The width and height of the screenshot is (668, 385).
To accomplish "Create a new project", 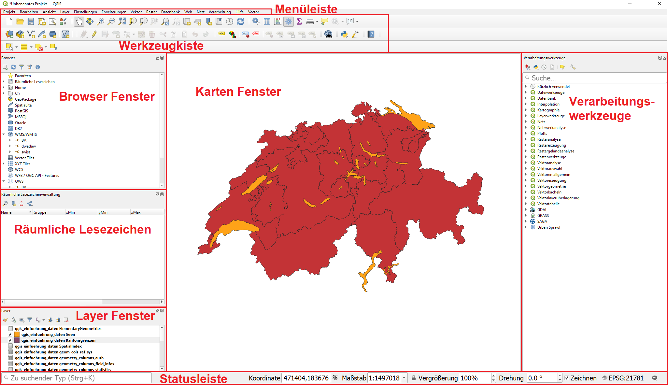I will (x=9, y=21).
